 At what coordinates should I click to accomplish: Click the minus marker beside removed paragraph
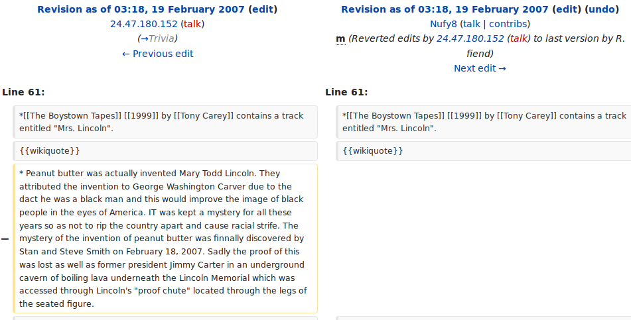[x=5, y=239]
